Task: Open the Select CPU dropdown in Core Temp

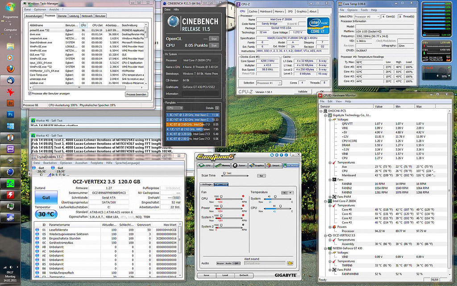Action: [x=366, y=16]
